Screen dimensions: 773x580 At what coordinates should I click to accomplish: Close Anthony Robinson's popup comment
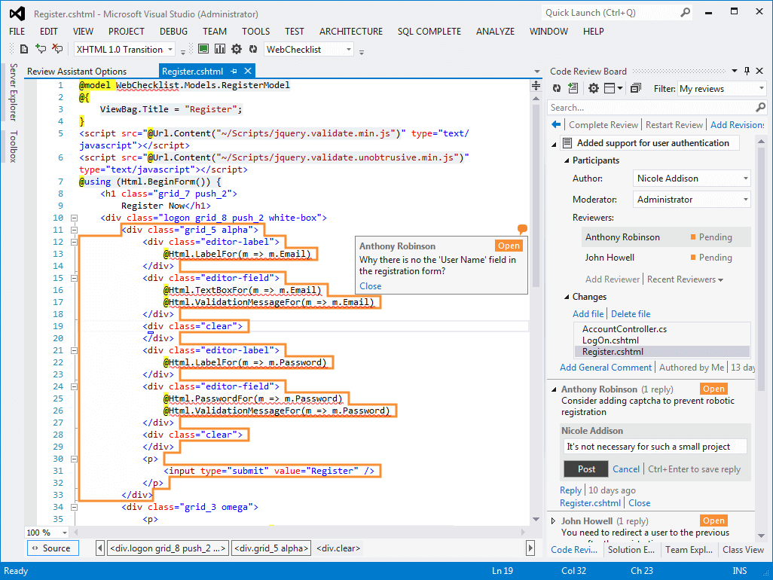pos(370,286)
